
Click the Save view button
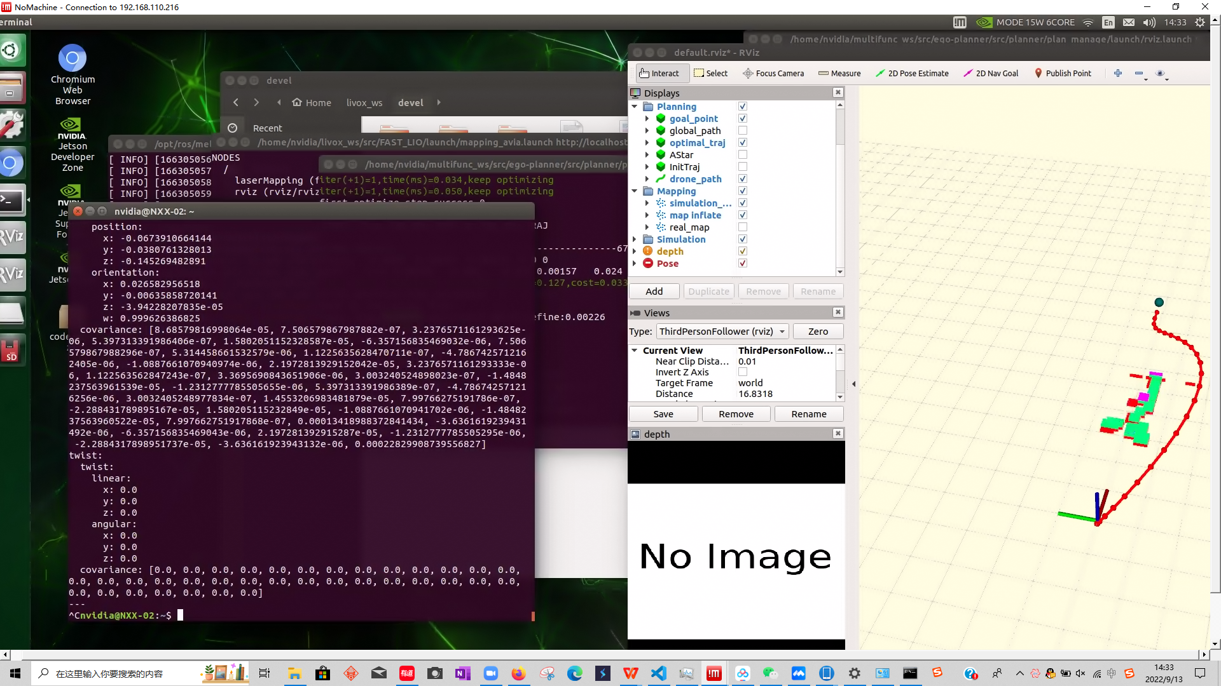(x=663, y=414)
